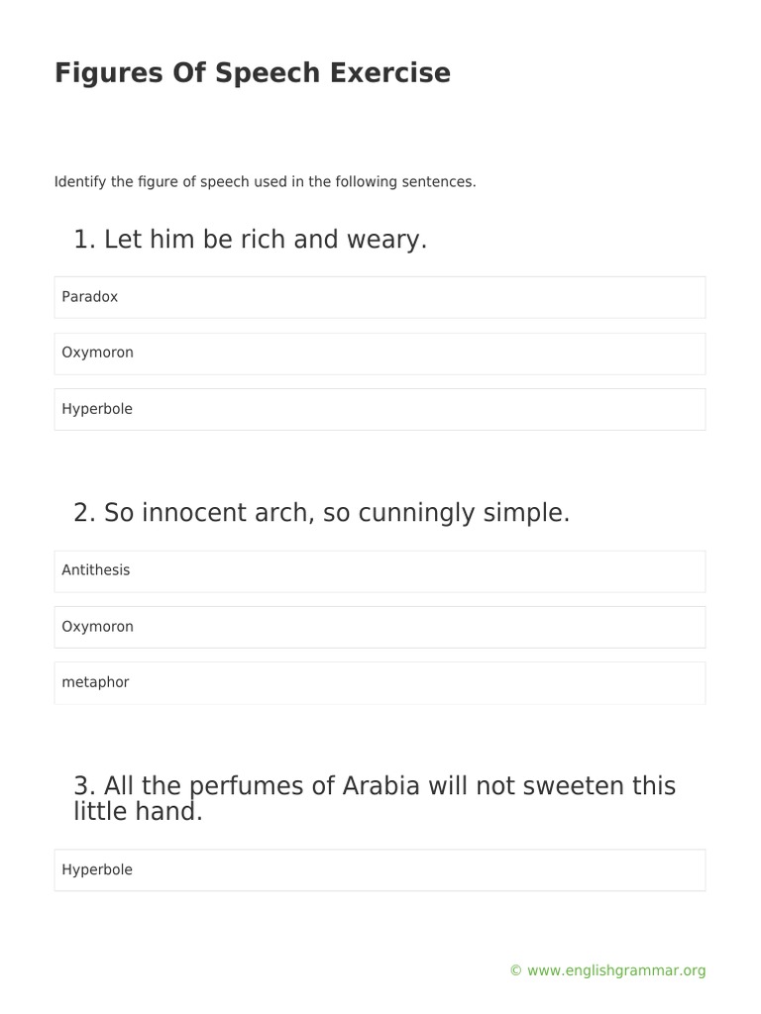Pick Hyperbole option under question 1
Viewport: 761px width, 1014px height.
click(380, 409)
